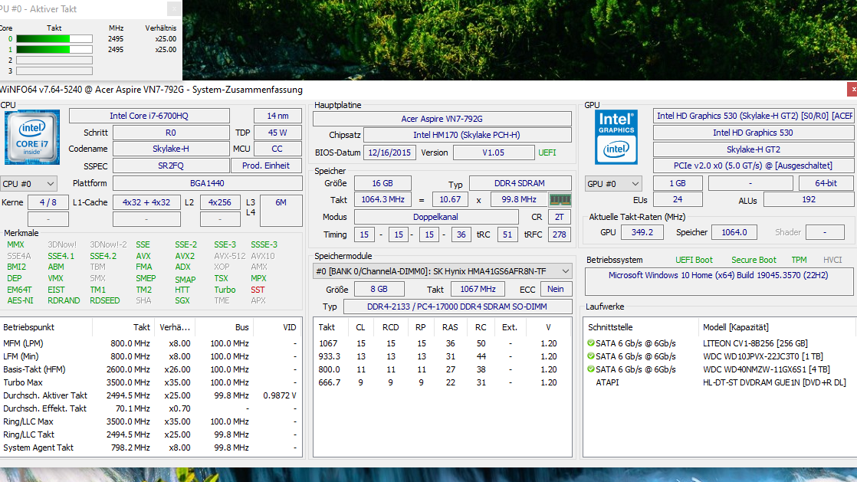Screen dimensions: 857x482
Task: Click the Intel Core i7 CPU logo
Action: 31,137
